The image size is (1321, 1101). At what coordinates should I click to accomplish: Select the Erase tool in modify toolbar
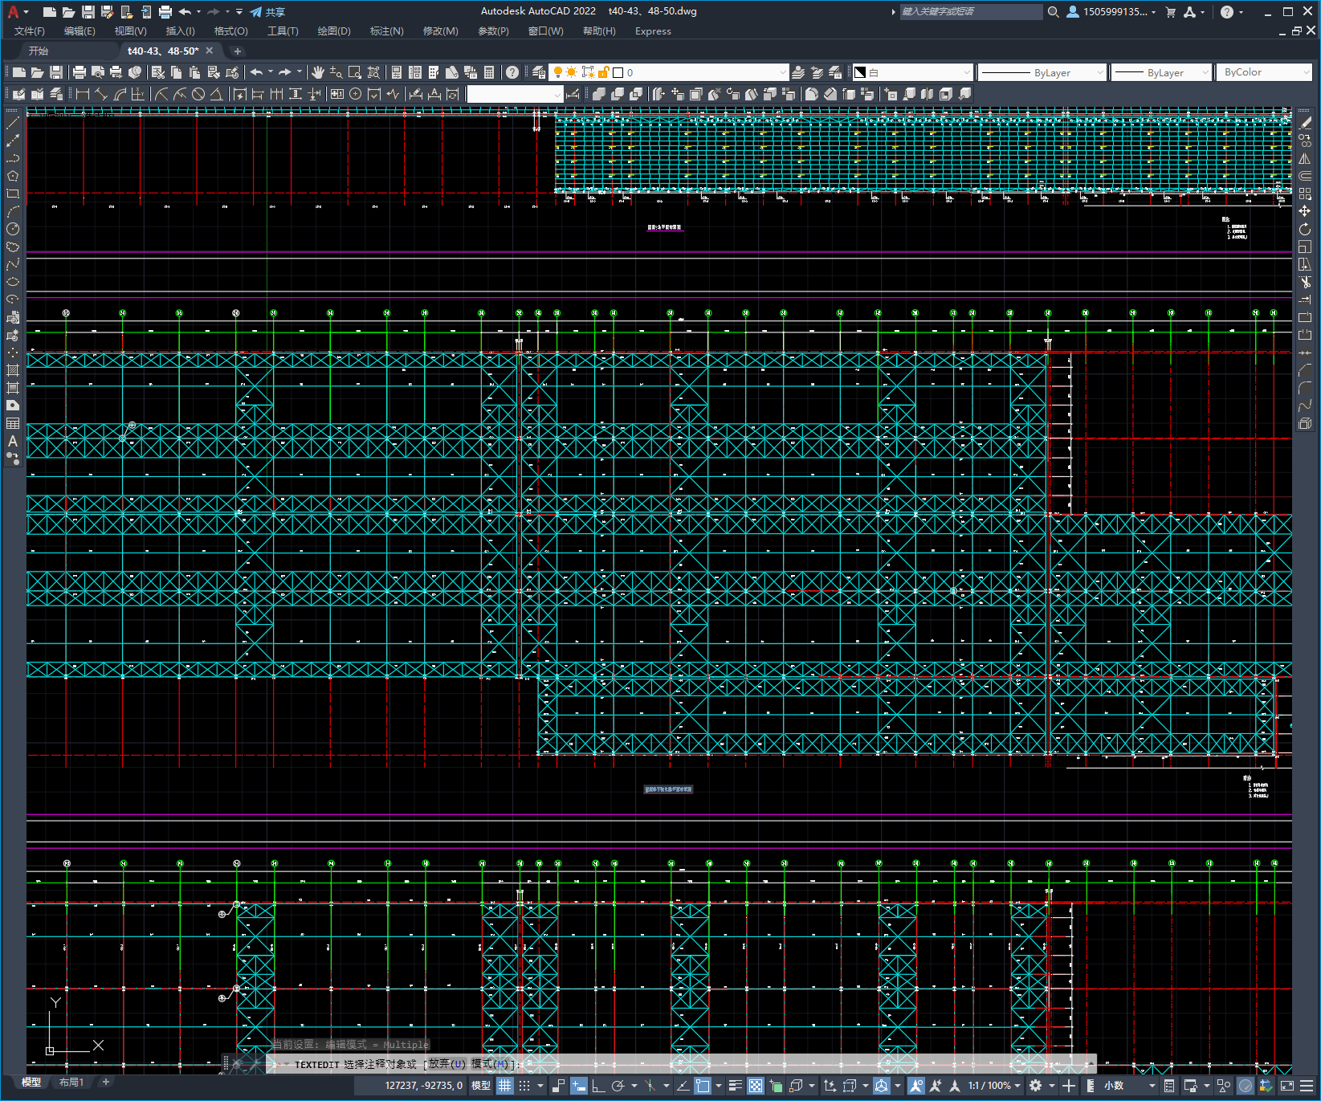[1305, 123]
